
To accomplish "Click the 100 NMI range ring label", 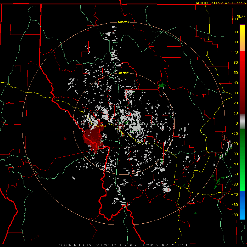I will 123,22.
